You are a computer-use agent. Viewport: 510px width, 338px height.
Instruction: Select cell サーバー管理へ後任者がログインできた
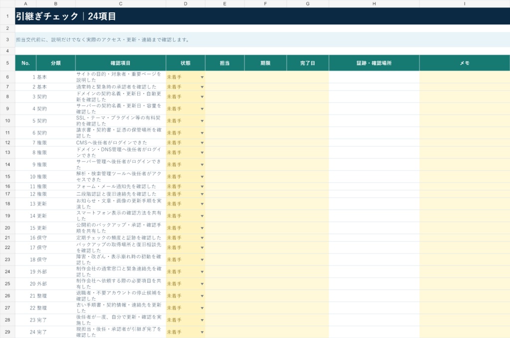coord(121,164)
